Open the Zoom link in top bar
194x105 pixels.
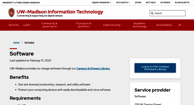tap(138, 2)
